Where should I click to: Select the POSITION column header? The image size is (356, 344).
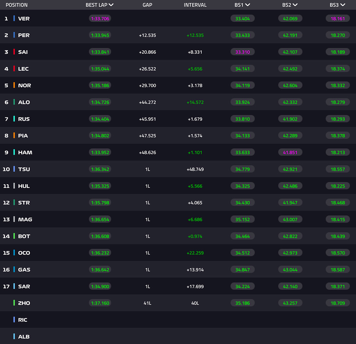(x=17, y=5)
